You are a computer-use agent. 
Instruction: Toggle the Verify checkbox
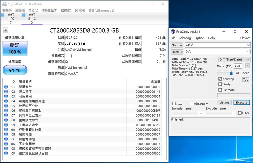pos(220,84)
